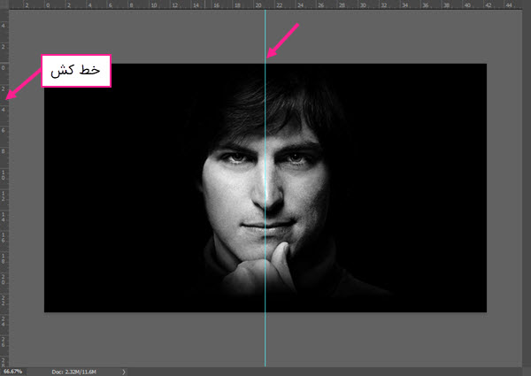The image size is (531, 376).
Task: Open the status bar arrow menu beside Doc info
Action: [124, 372]
